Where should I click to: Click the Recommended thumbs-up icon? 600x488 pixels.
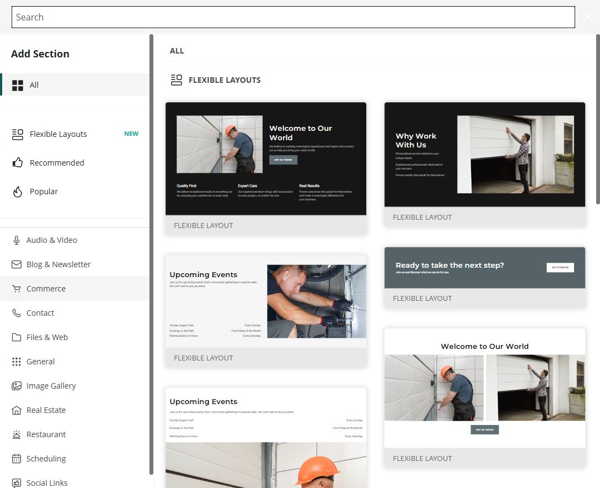click(x=18, y=163)
